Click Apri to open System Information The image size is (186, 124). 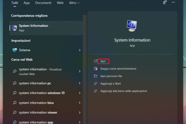103,61
